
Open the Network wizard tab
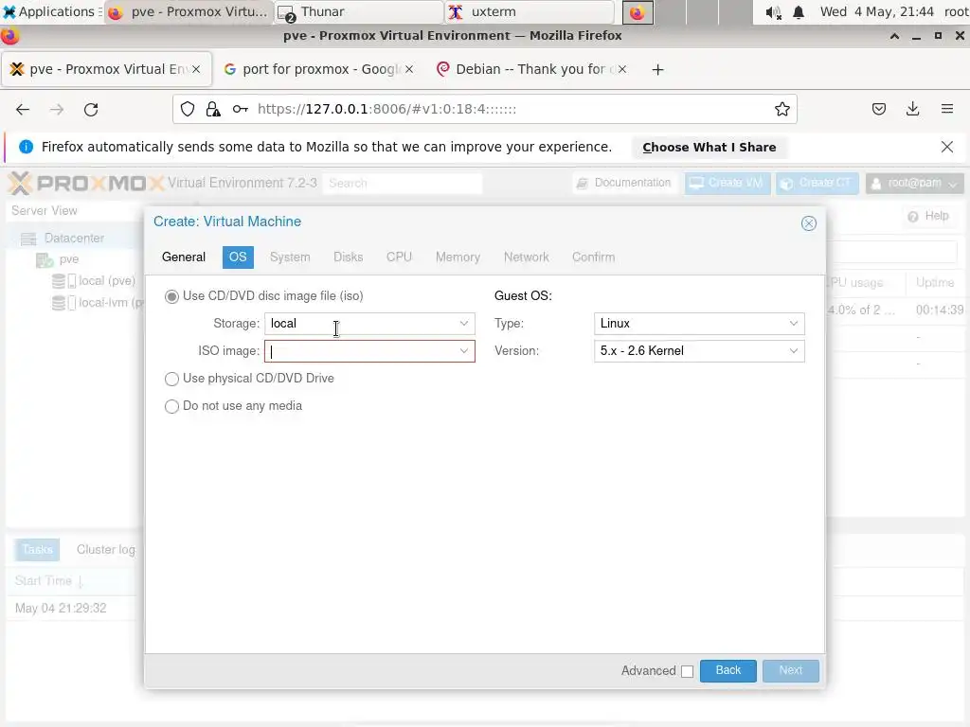(527, 257)
